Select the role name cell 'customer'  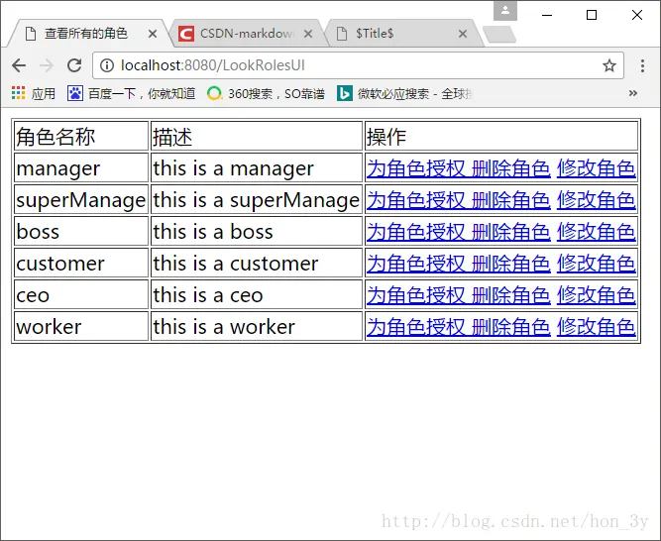click(81, 263)
